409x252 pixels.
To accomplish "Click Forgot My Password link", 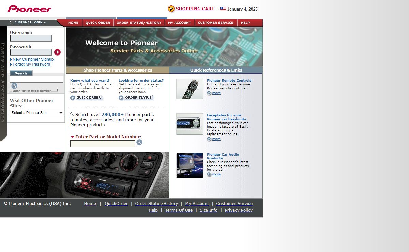I will click(31, 64).
